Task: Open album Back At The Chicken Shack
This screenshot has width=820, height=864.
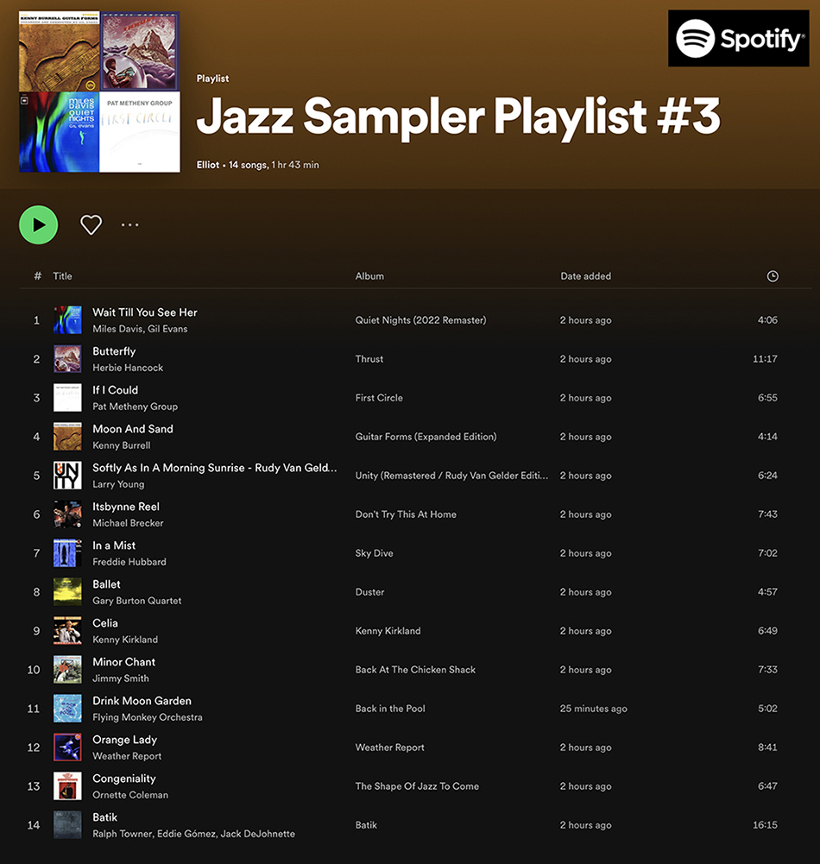Action: [x=415, y=670]
